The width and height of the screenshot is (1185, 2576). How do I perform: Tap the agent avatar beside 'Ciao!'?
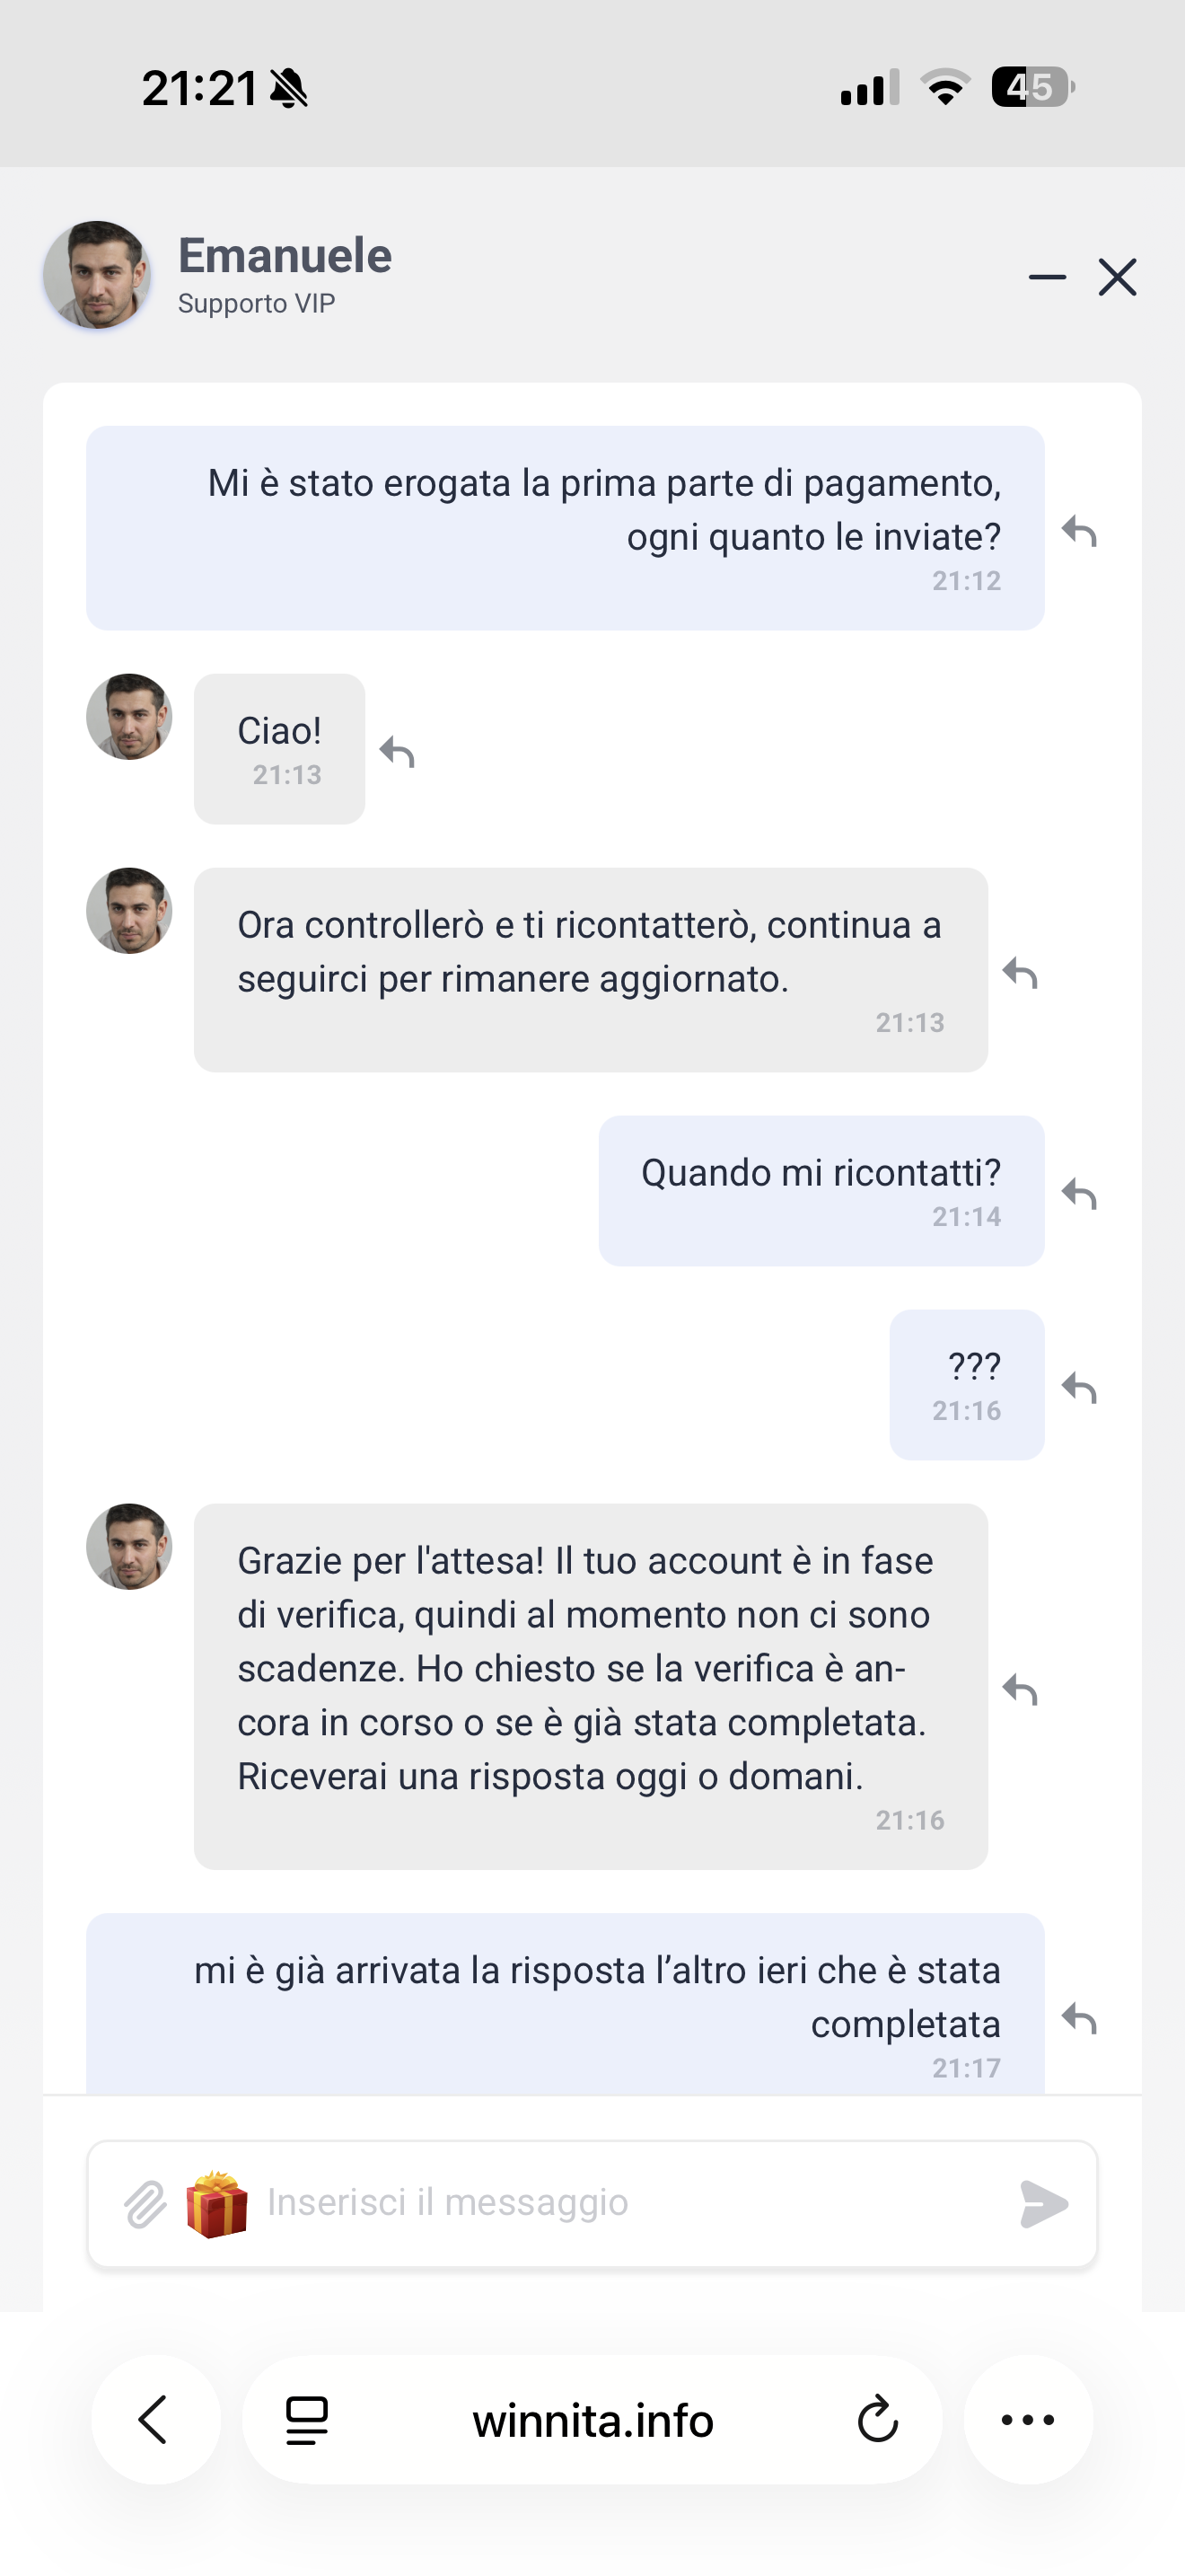(x=129, y=717)
